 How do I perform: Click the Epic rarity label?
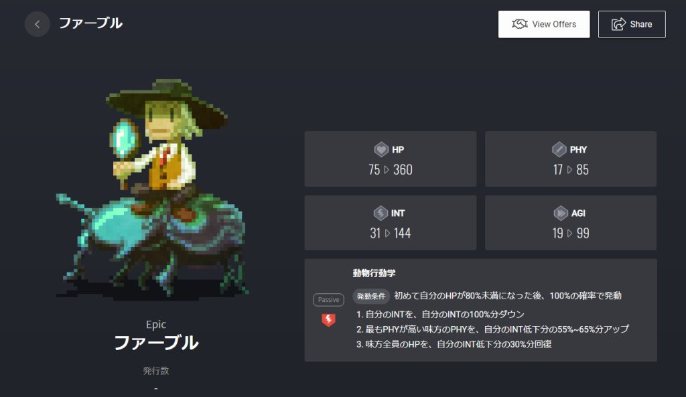155,325
